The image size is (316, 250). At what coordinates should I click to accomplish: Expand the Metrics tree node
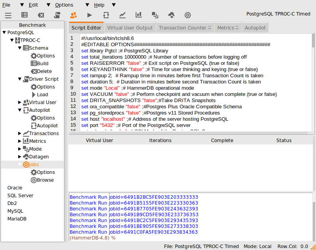click(x=19, y=141)
